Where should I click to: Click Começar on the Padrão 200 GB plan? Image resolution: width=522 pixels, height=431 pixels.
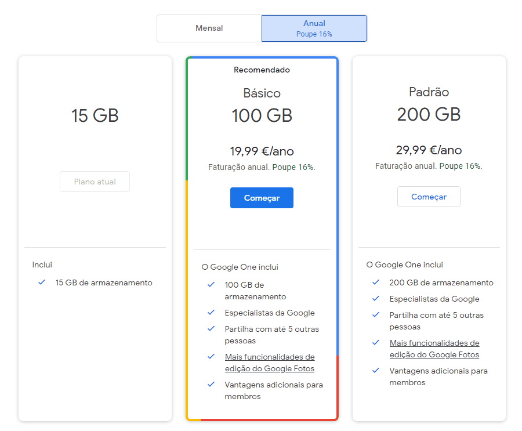[x=429, y=197]
